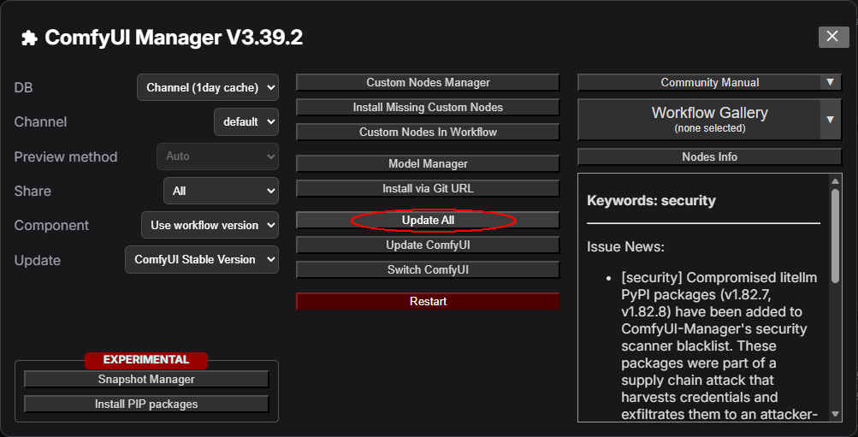Click the Channel label text

point(40,122)
